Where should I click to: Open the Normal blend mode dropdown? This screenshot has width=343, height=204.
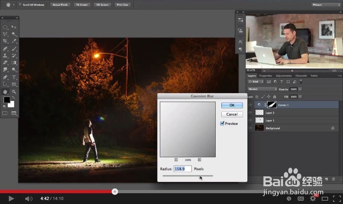[x=262, y=89]
